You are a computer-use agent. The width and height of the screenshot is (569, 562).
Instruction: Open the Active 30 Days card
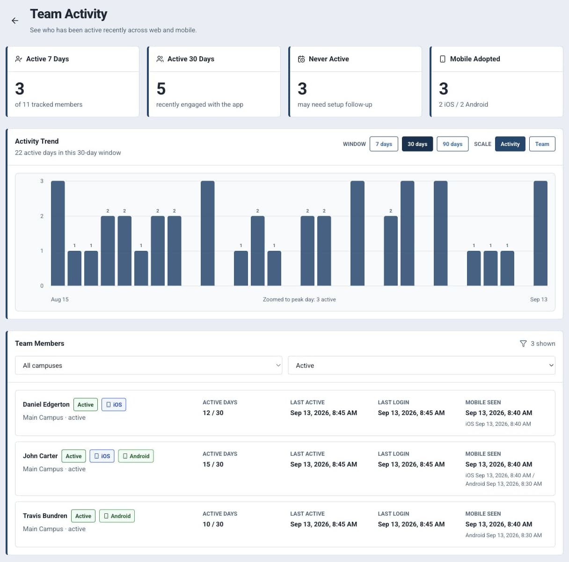[214, 81]
